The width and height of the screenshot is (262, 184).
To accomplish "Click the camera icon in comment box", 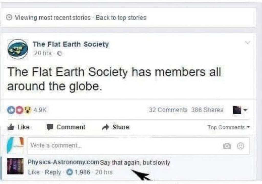I will click(226, 146).
